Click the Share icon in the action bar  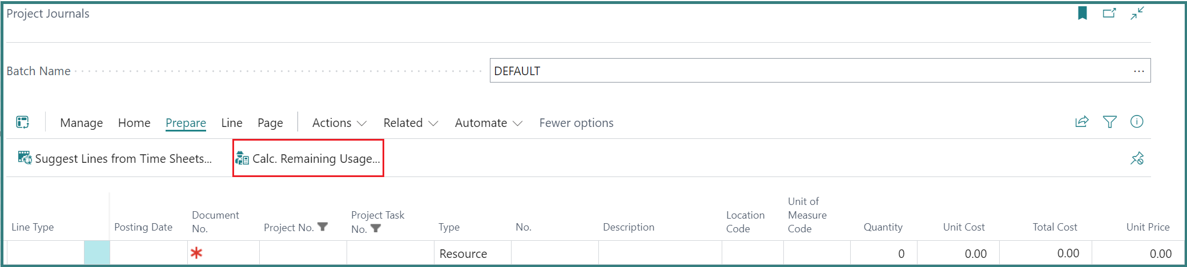point(1081,122)
